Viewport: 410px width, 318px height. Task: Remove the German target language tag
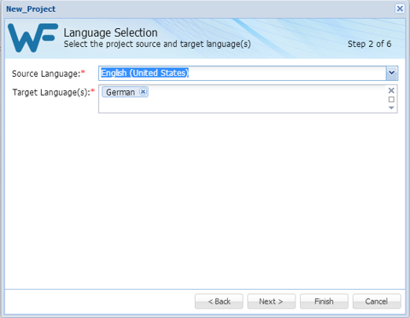(x=143, y=92)
